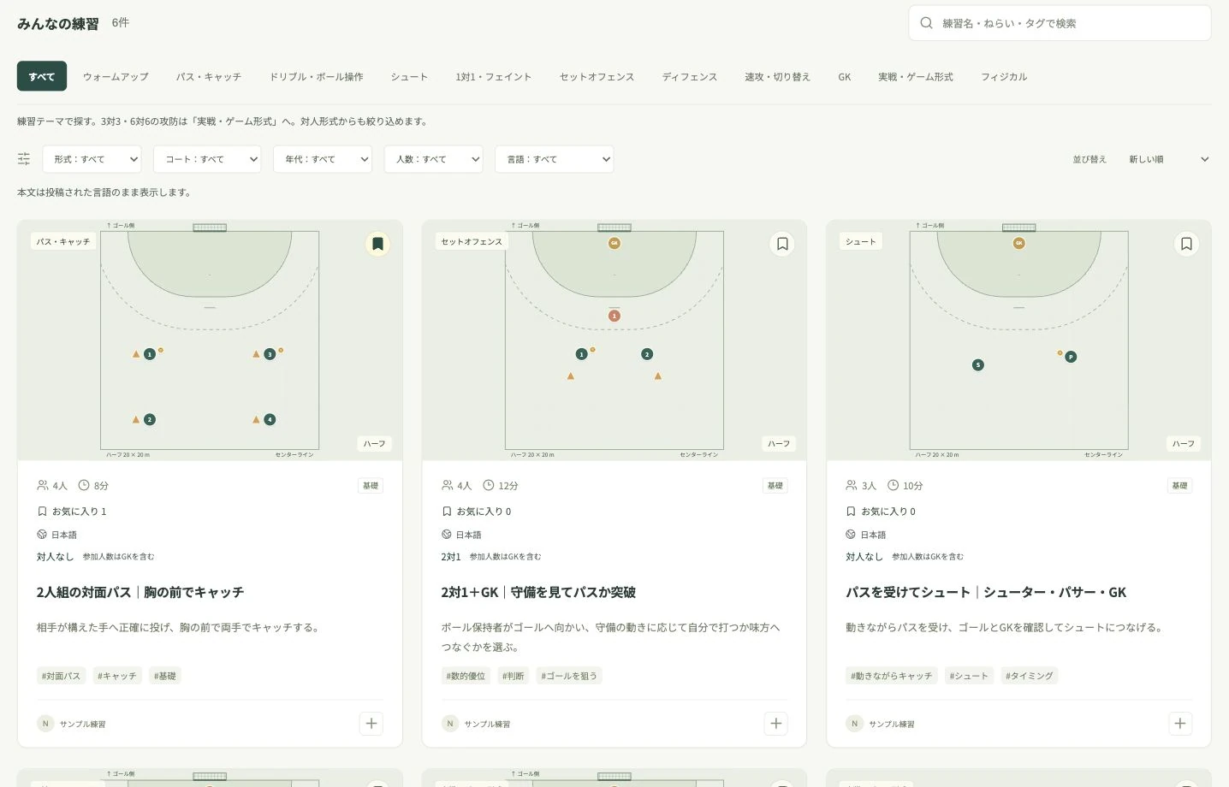Image resolution: width=1229 pixels, height=787 pixels.
Task: Select the ドリブル・ボール操作 tab
Action: 317,77
